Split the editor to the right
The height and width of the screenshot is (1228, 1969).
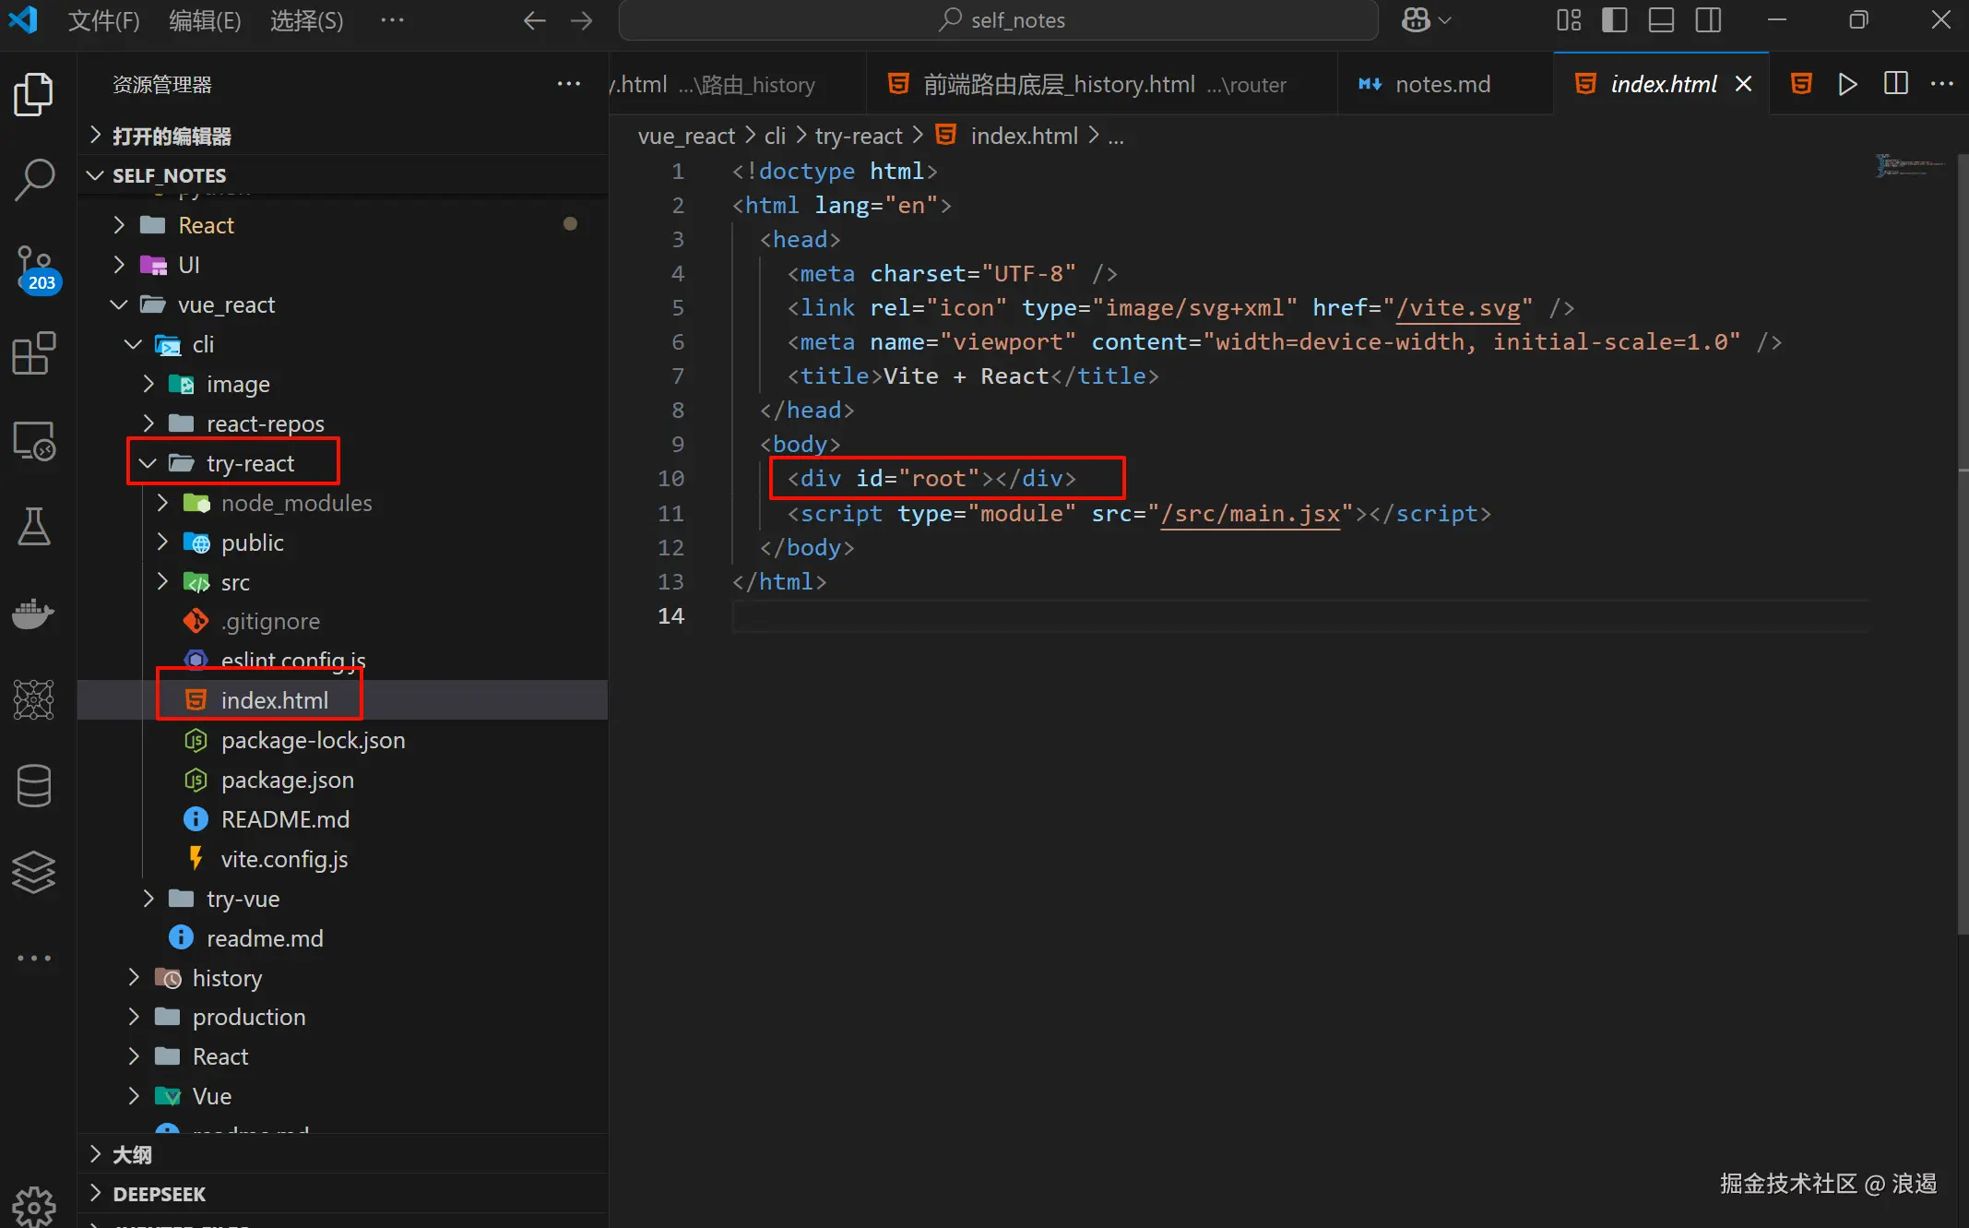pos(1896,84)
